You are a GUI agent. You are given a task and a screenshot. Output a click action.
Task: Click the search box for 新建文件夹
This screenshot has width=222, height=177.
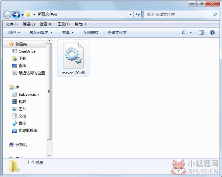click(182, 14)
